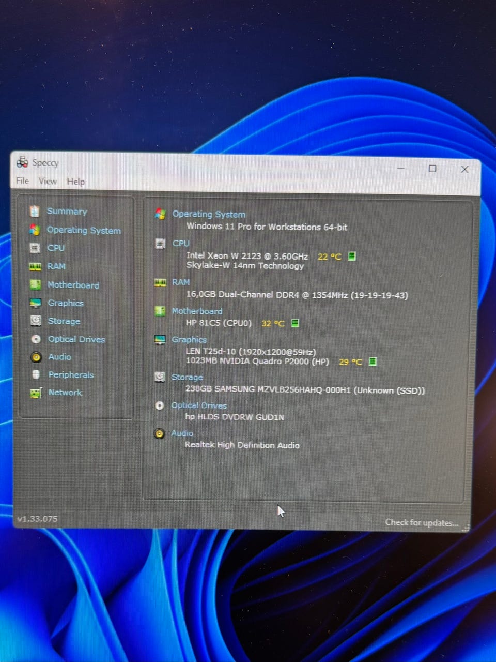Click the Graphics monitor icon in sidebar
The width and height of the screenshot is (496, 662).
point(36,303)
